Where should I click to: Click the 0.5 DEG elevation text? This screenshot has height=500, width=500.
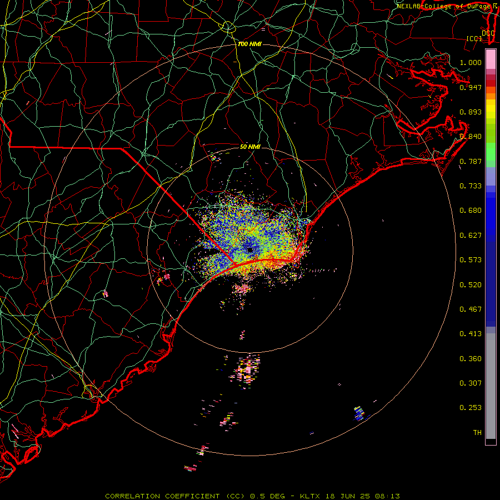click(x=267, y=496)
